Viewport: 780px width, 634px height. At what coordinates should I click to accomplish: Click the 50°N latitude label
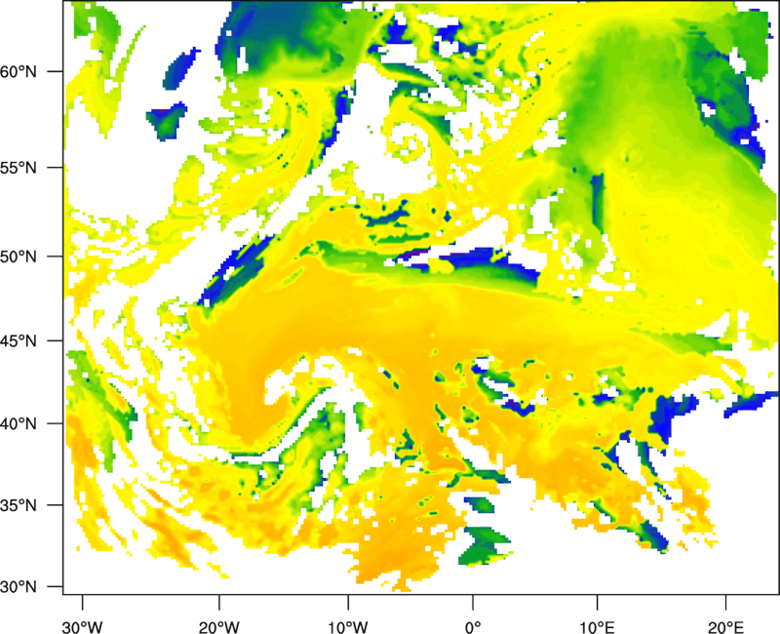19,257
